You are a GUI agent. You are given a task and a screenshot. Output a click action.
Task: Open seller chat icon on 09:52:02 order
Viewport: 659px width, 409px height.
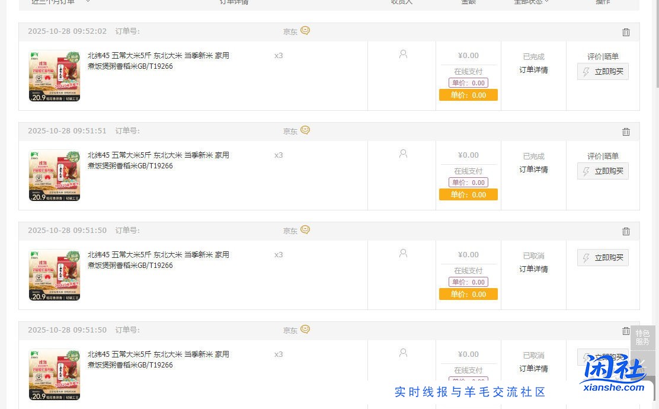click(305, 31)
